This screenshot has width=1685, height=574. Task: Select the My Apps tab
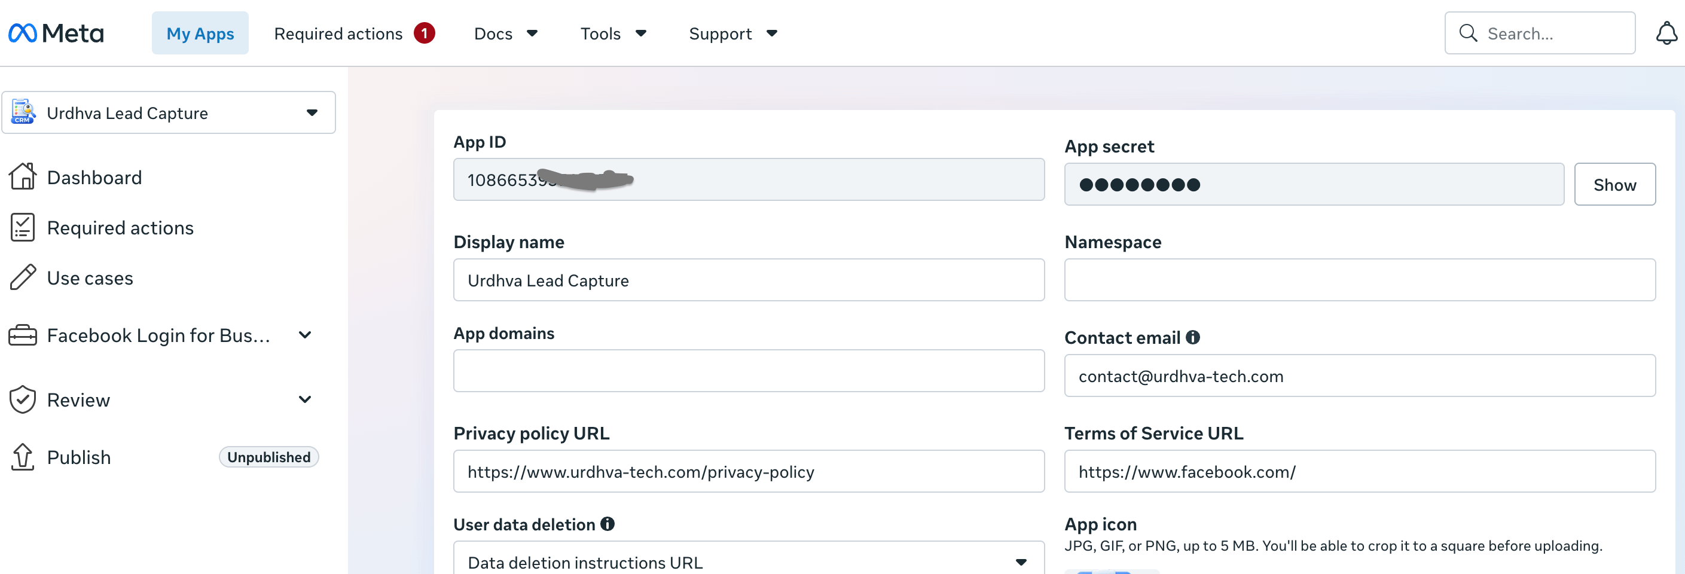[200, 33]
